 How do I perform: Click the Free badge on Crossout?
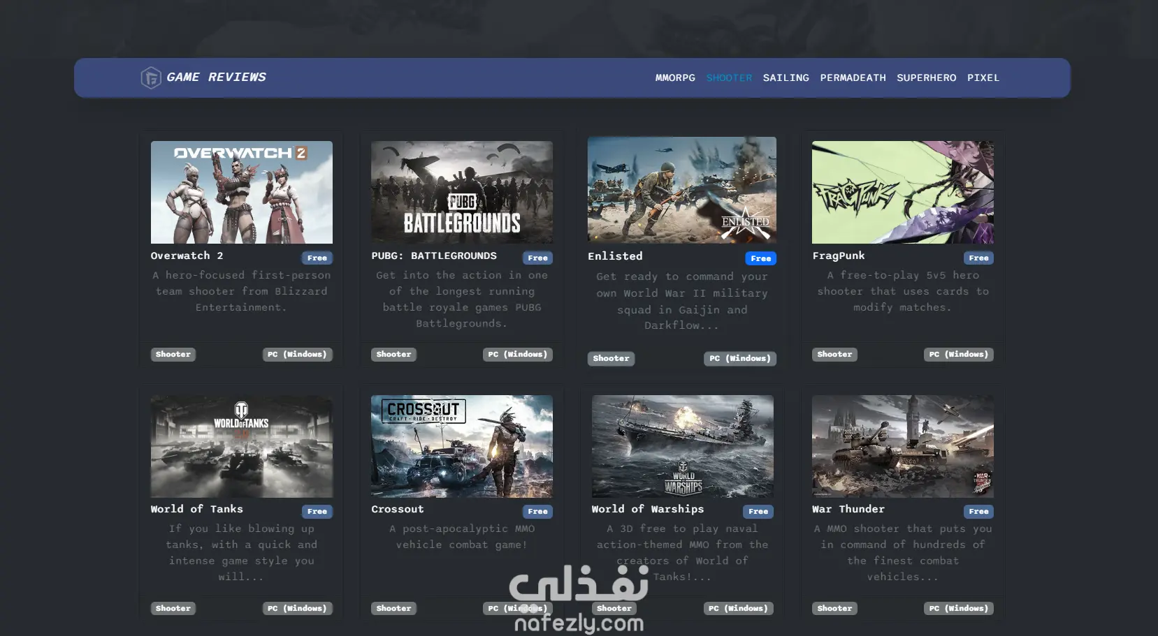537,511
